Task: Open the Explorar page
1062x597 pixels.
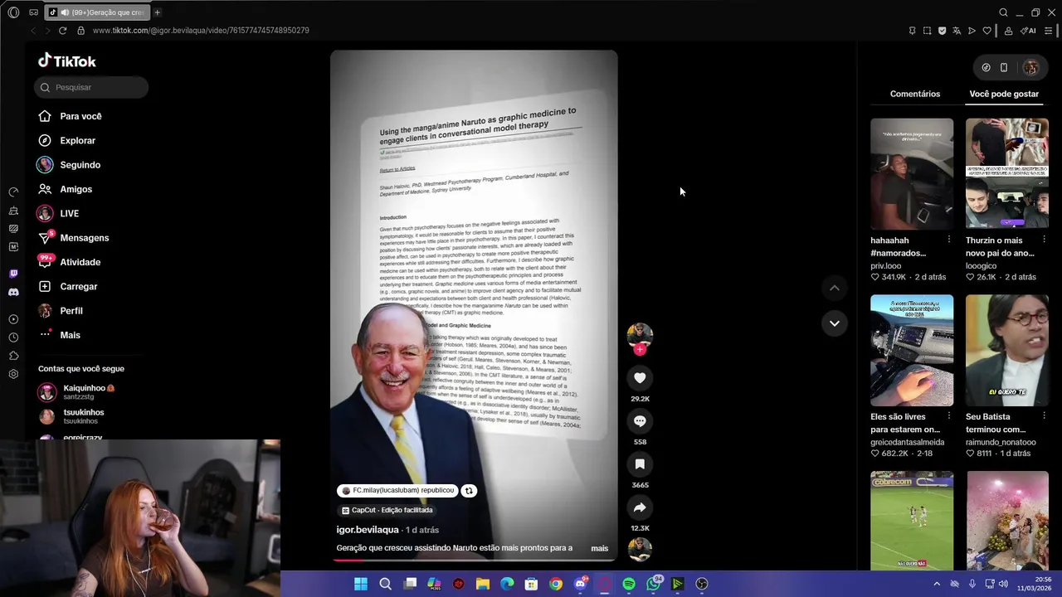Action: [x=66, y=140]
